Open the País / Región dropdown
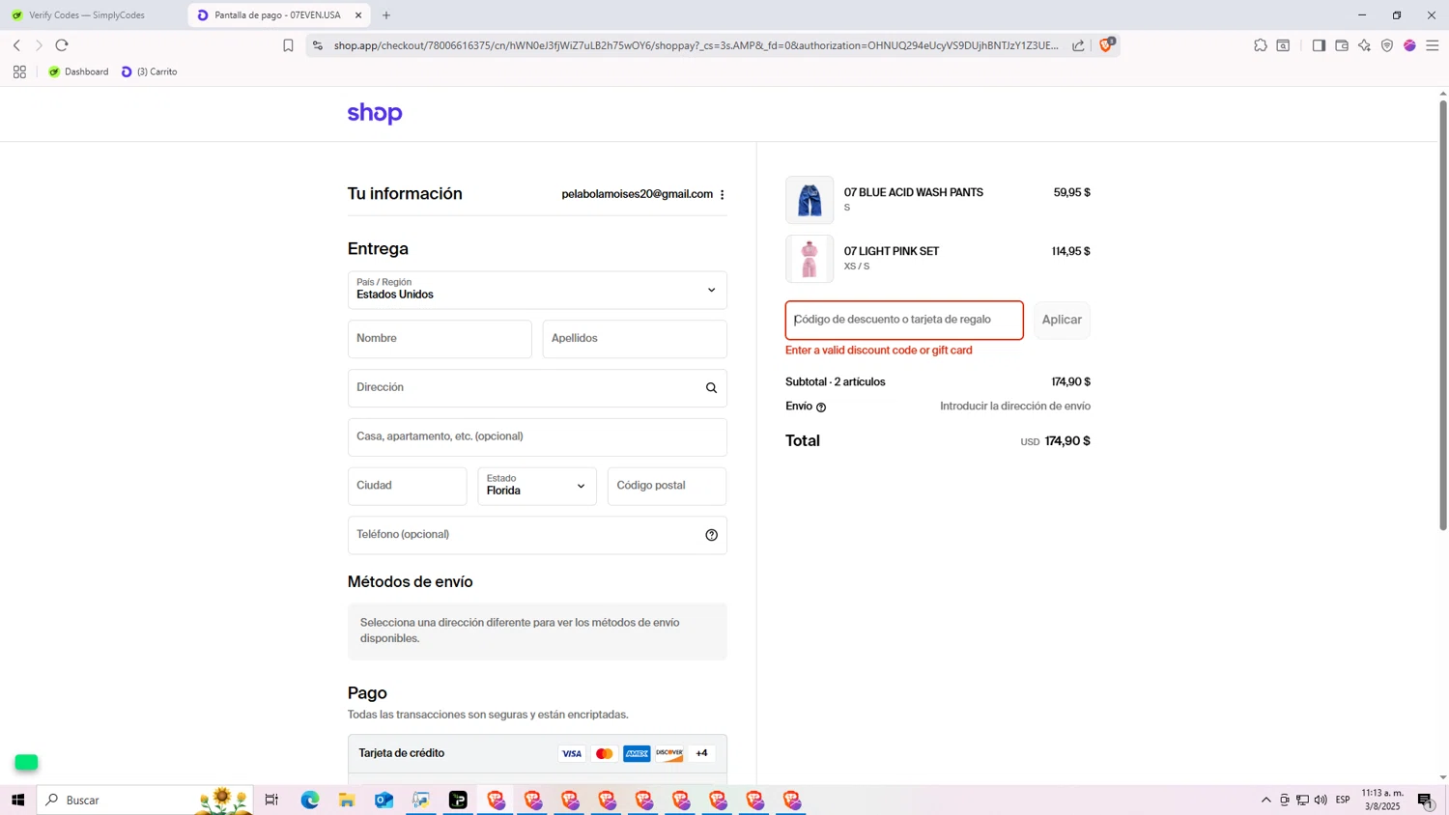 (x=537, y=290)
